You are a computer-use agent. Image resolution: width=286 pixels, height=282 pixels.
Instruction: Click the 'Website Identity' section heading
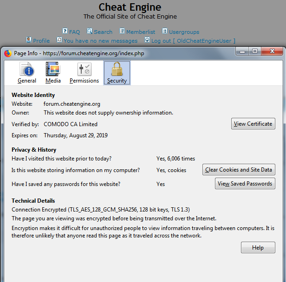click(33, 95)
